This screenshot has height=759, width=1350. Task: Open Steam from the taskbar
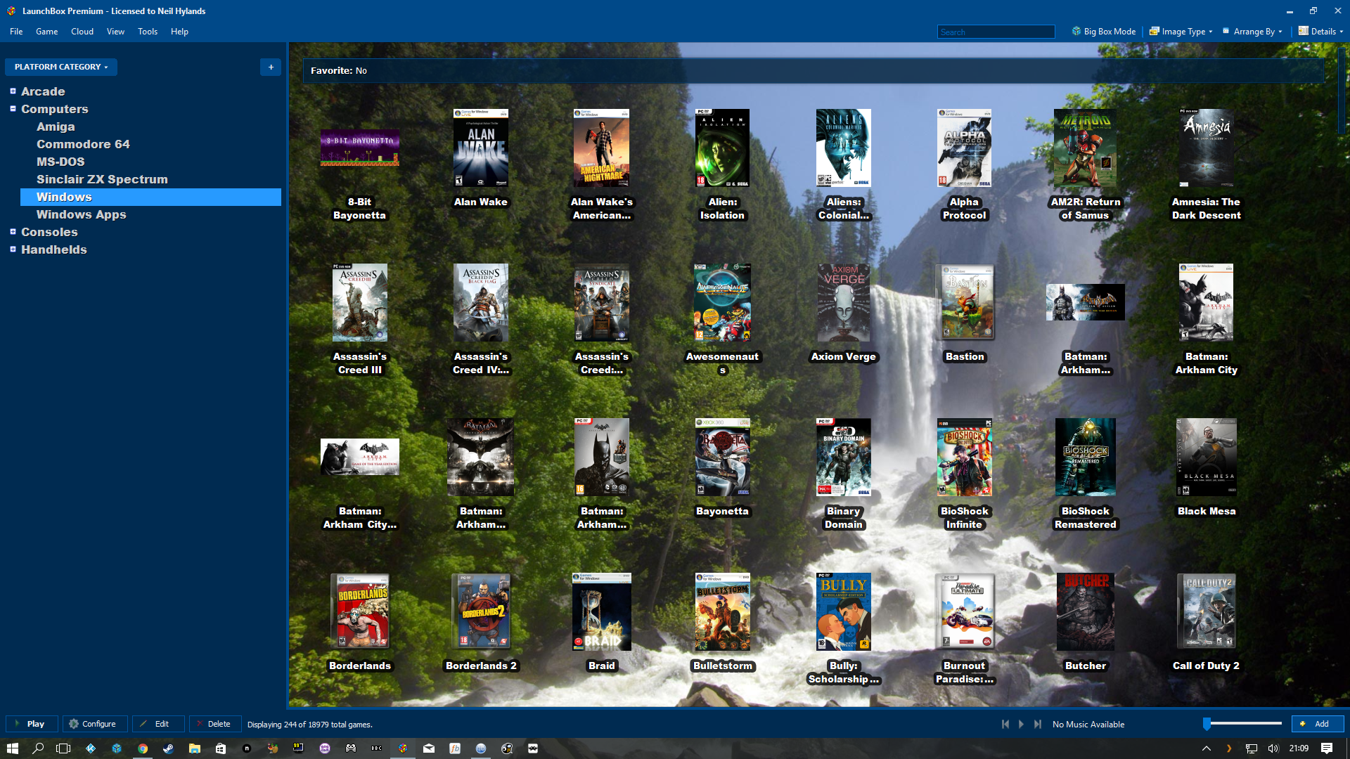pos(168,748)
